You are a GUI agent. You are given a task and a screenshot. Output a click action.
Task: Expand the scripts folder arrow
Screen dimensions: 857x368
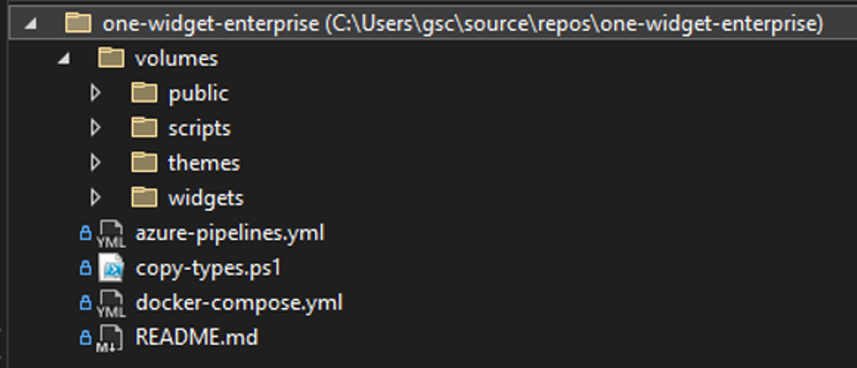tap(95, 128)
